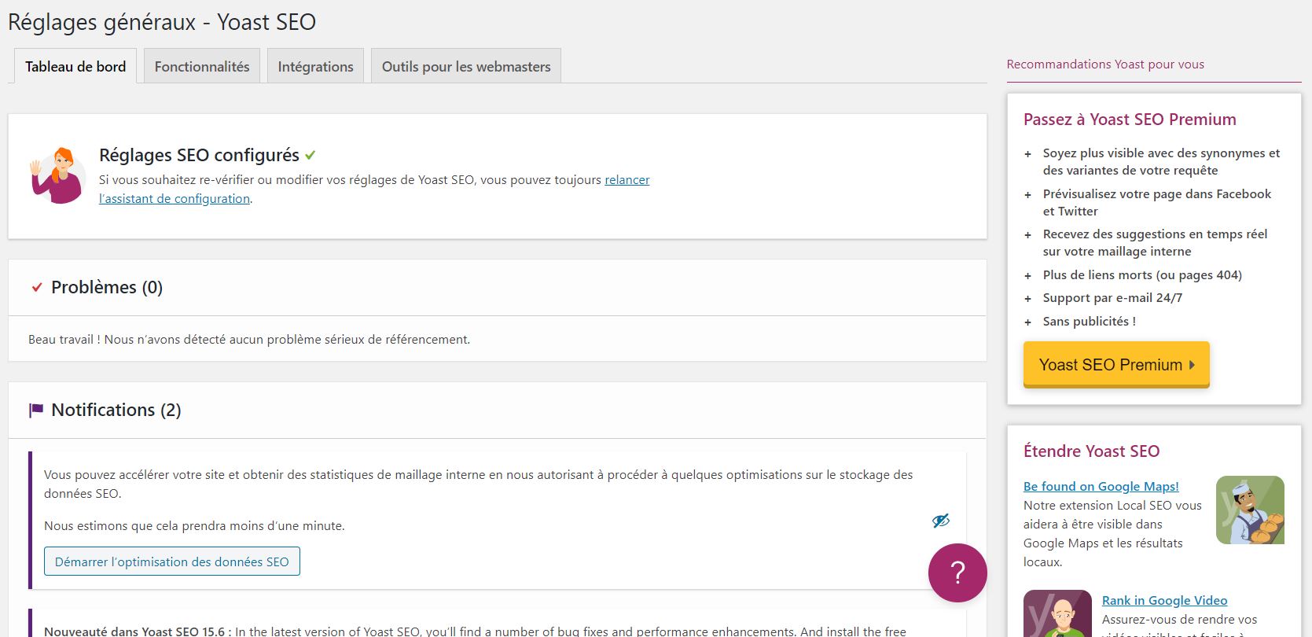
Task: Click the Sans publicités ! list item
Action: [x=1089, y=322]
